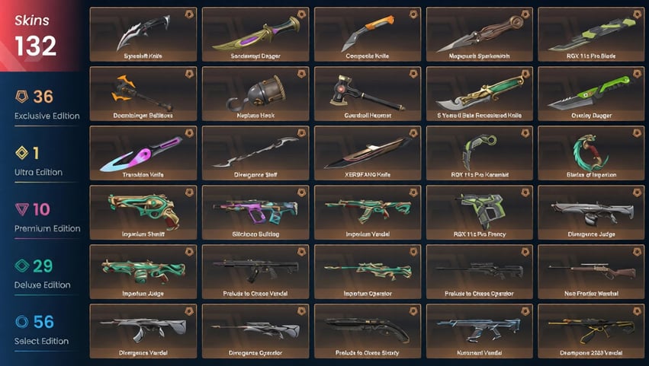Screen dimensions: 649x366
Task: Select the RGX 11z Pro Karambit card
Action: (x=479, y=153)
